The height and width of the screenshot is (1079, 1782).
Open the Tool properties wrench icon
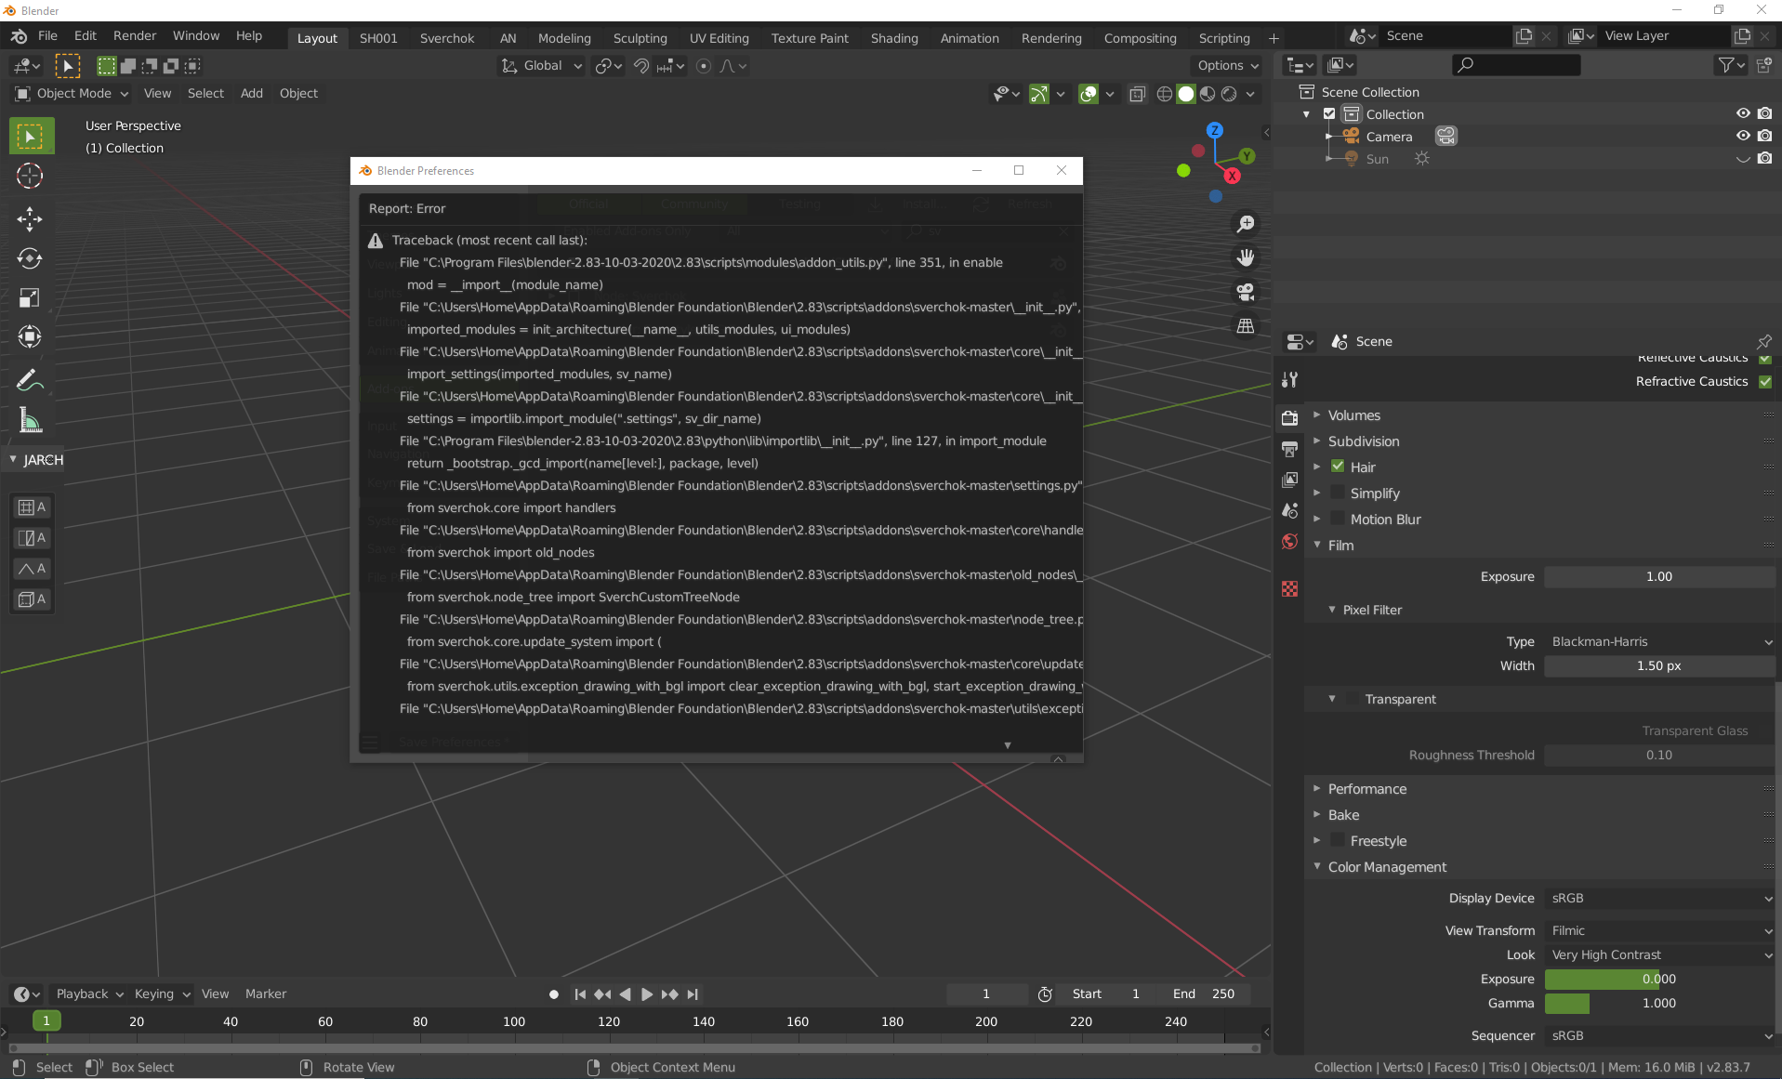click(x=1289, y=379)
